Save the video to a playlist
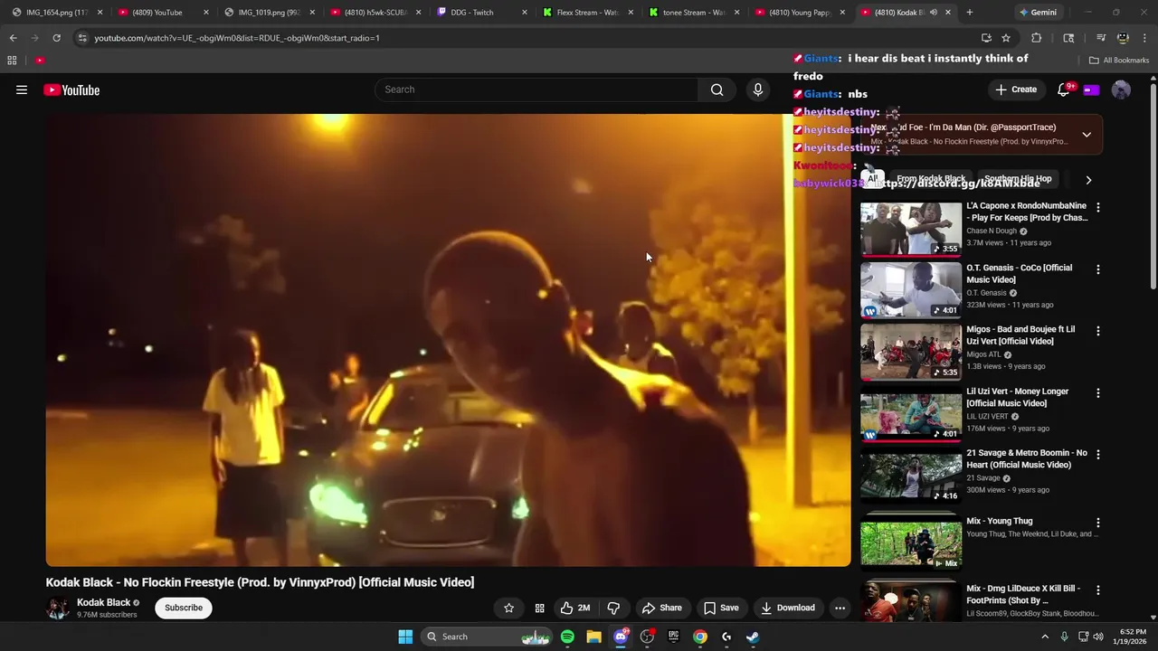Image resolution: width=1158 pixels, height=651 pixels. coord(721,608)
